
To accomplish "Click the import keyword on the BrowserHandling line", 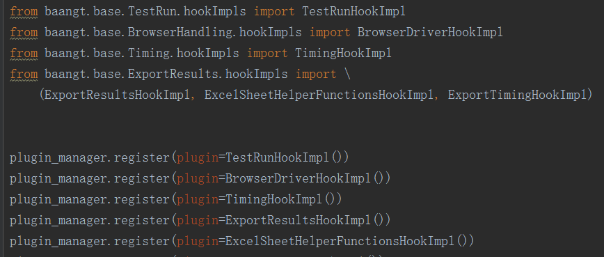I will click(x=330, y=32).
